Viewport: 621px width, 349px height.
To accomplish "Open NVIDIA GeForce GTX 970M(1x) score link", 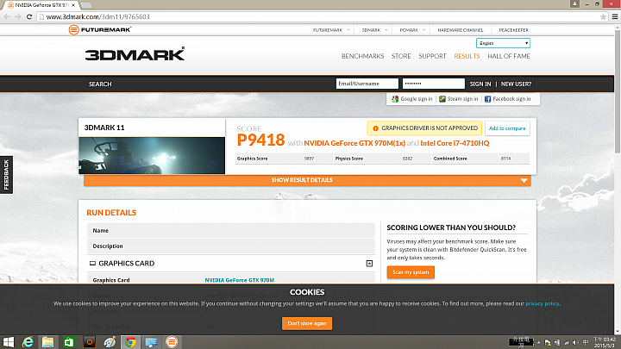I will click(x=354, y=143).
